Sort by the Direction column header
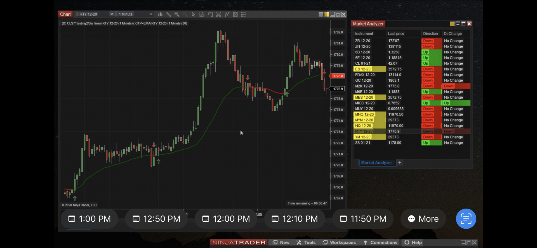The width and height of the screenshot is (537, 248). 430,34
